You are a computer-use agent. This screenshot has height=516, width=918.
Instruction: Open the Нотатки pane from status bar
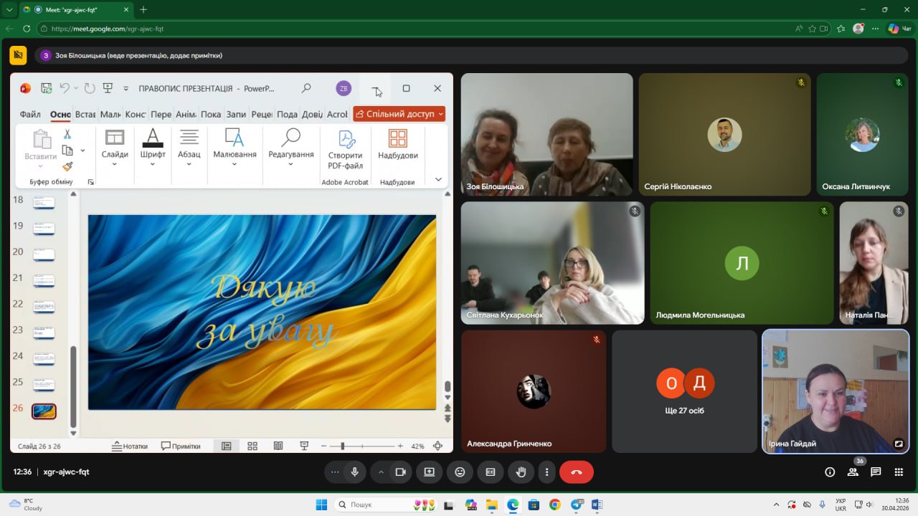[x=130, y=446]
